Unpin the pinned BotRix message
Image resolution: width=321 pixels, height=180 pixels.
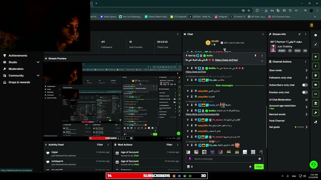click(255, 56)
